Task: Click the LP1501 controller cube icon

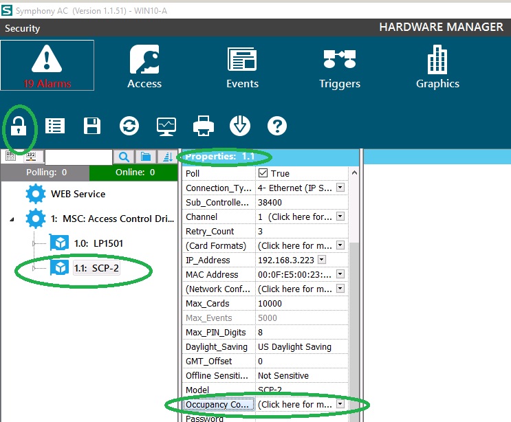Action: pos(59,243)
